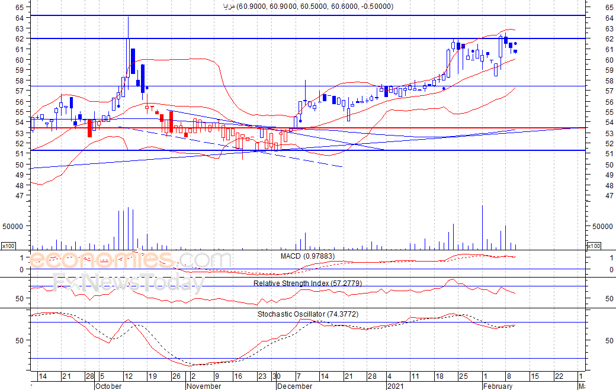
Task: Click the 62 price label on right axis
Action: tap(609, 39)
